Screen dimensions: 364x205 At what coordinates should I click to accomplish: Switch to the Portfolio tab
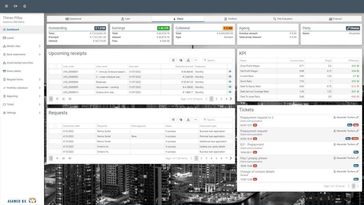231,19
